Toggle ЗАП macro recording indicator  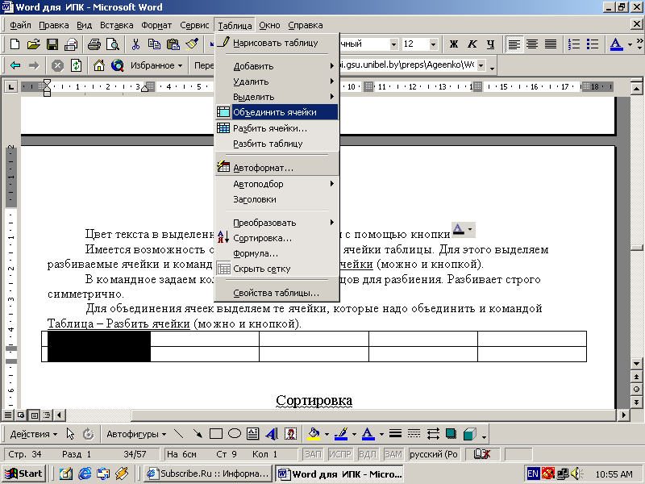pos(313,454)
